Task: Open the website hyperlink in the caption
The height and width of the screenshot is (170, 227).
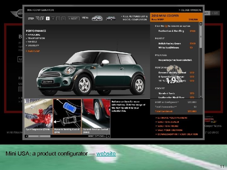Action: tap(106, 154)
